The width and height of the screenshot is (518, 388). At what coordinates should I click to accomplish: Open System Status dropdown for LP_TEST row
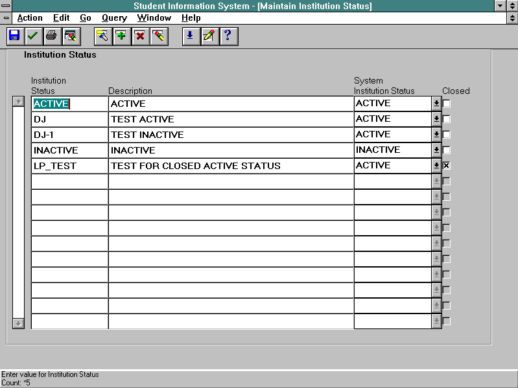pos(436,166)
